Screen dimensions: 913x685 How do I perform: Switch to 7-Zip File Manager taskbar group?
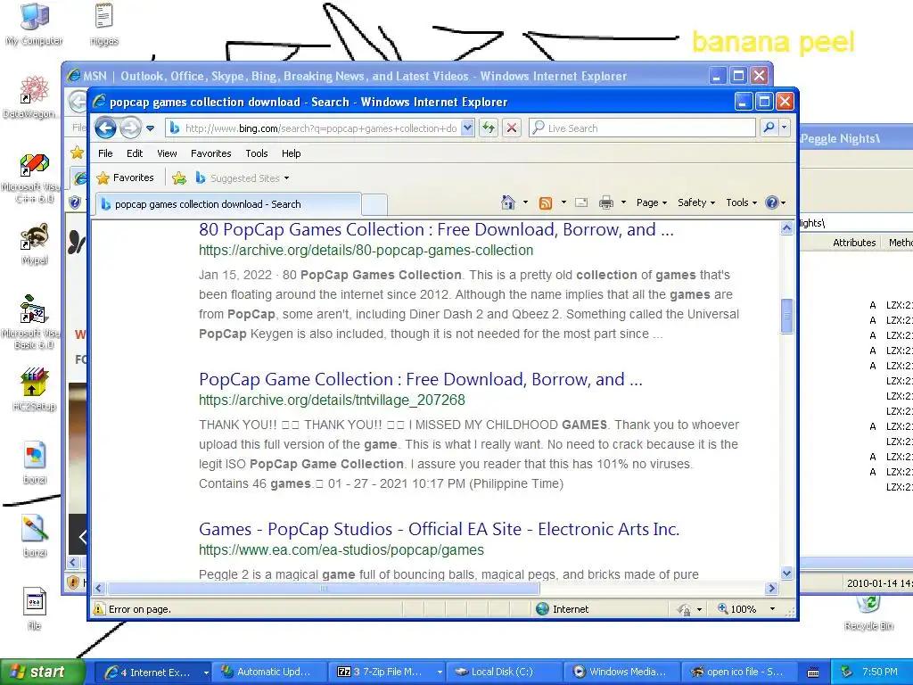(x=387, y=672)
